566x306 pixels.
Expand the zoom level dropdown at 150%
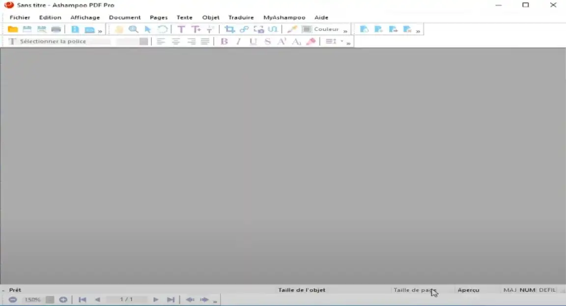coord(50,300)
